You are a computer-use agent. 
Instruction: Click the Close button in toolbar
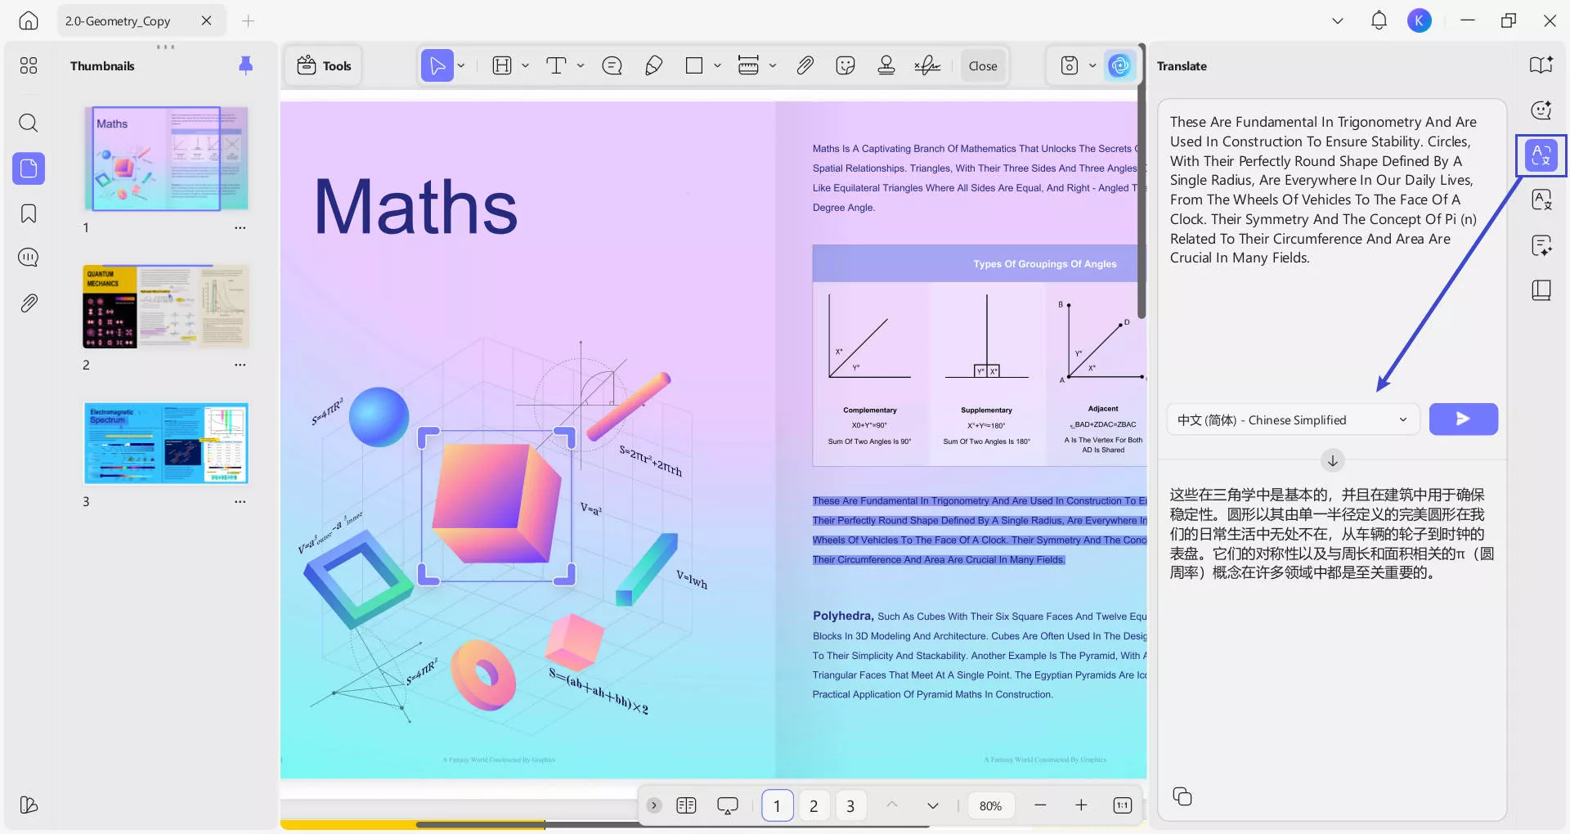[982, 66]
